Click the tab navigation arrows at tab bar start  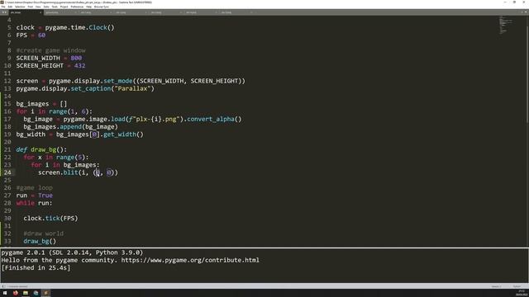pyautogui.click(x=4, y=12)
